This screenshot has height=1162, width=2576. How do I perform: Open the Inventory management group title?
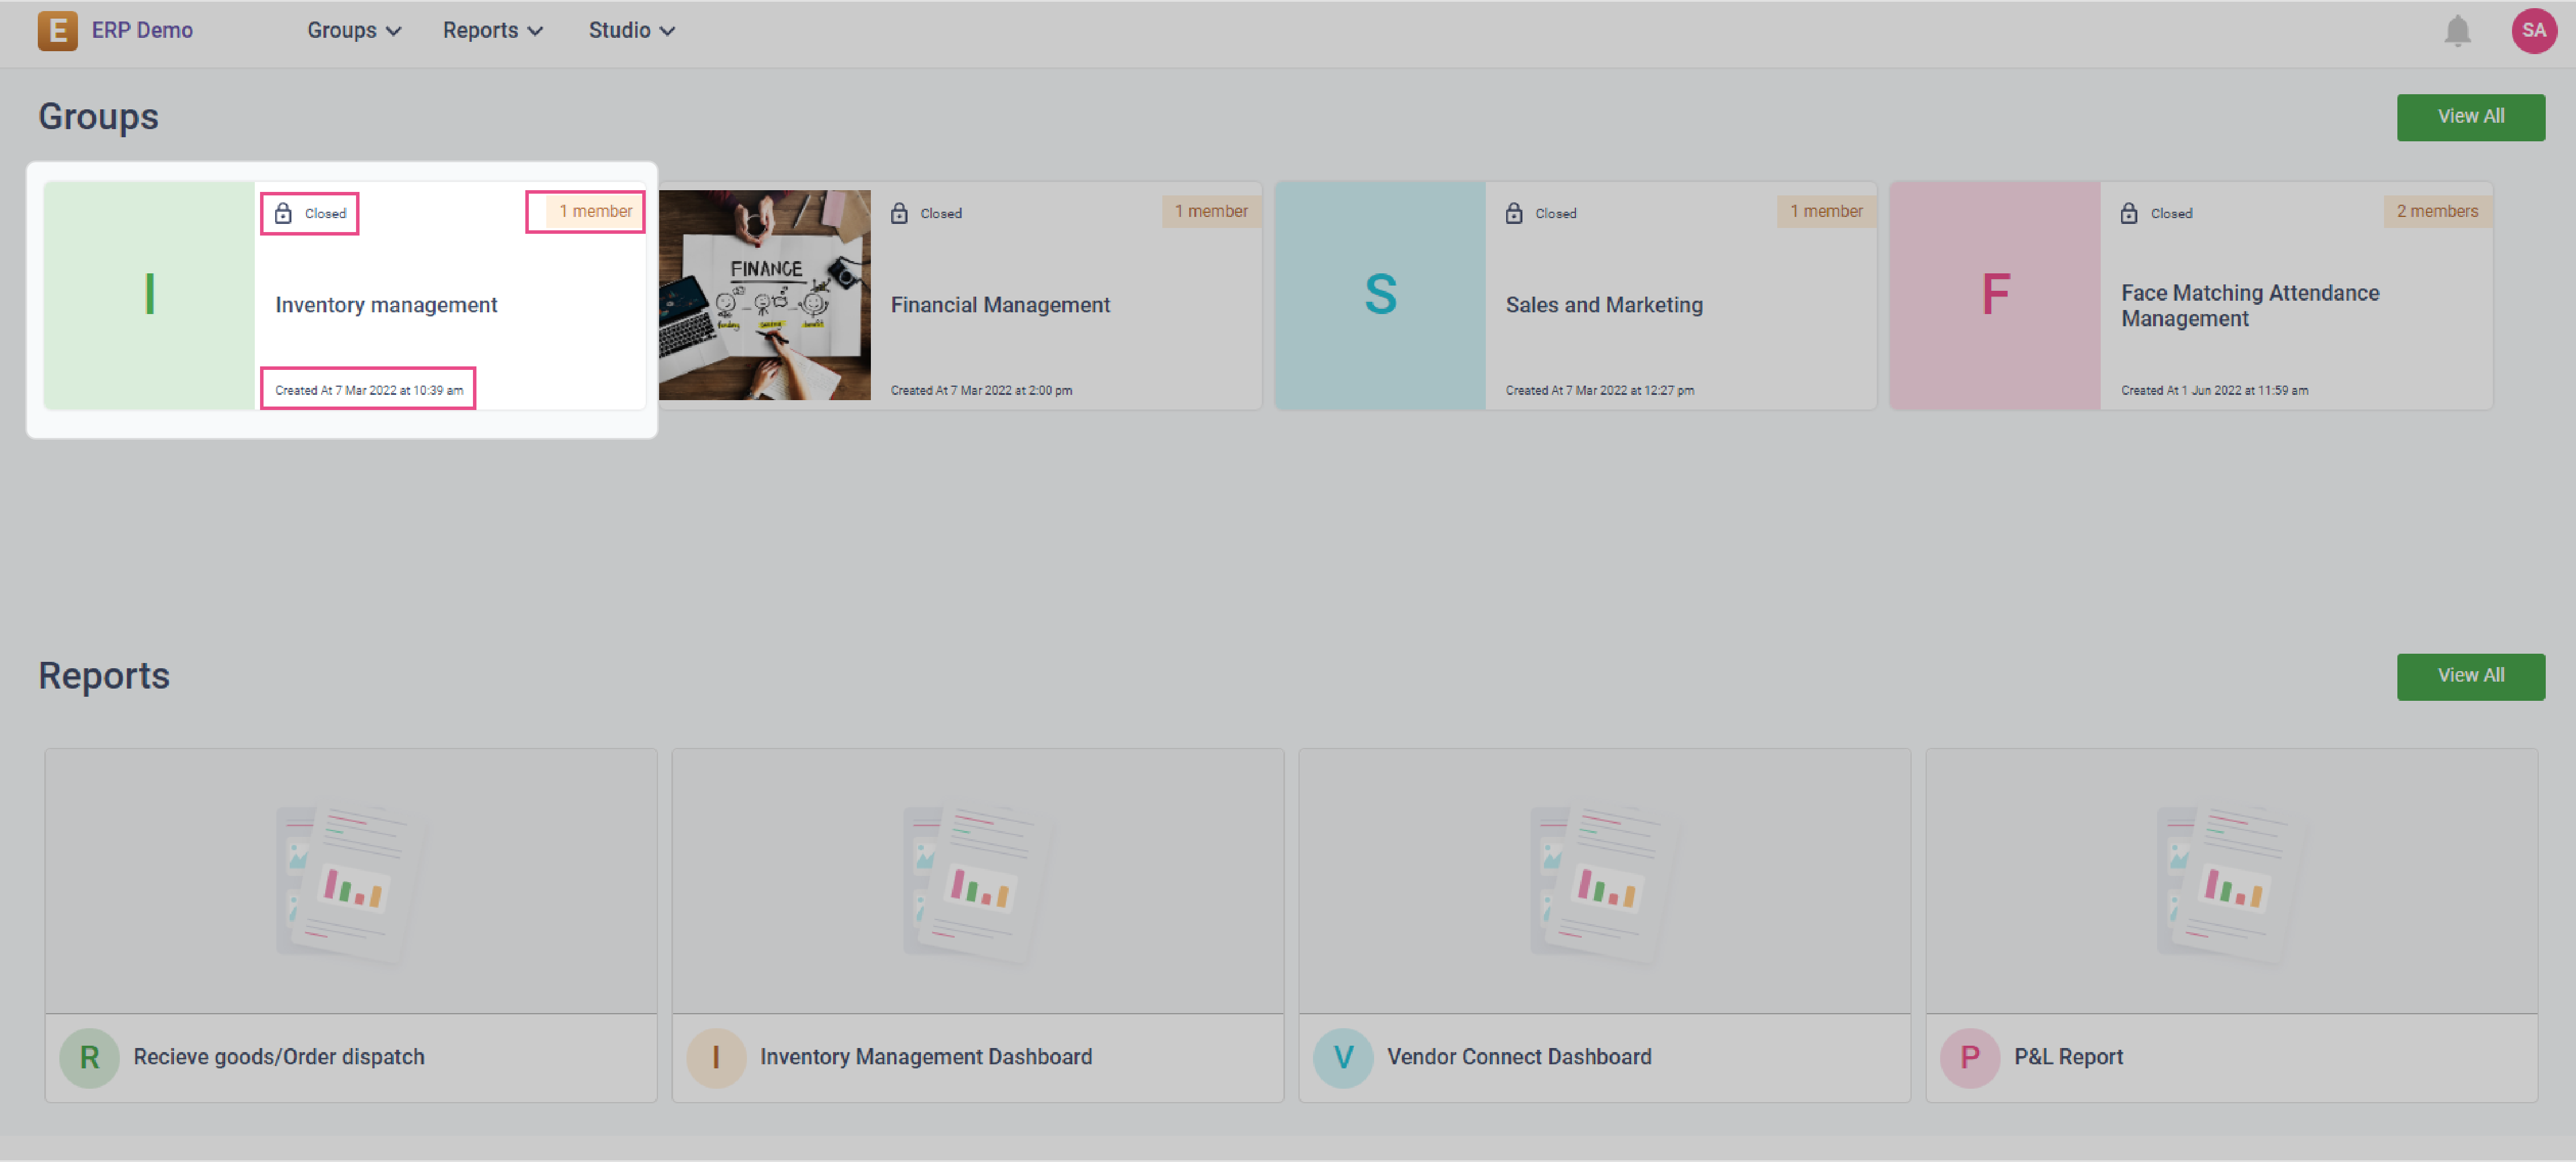tap(386, 305)
